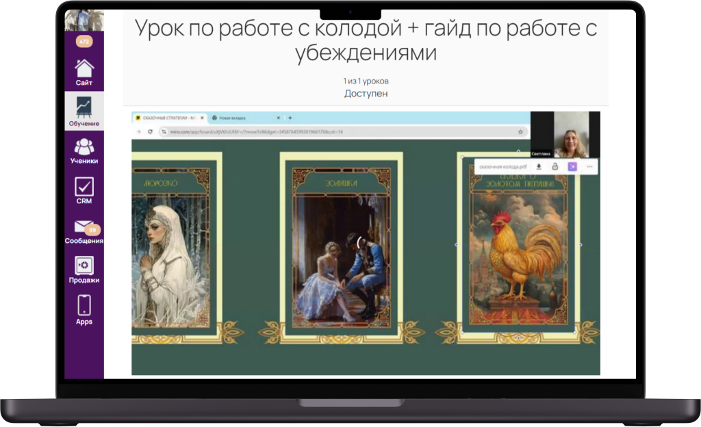Open a new browser tab with plus
The height and width of the screenshot is (427, 701).
[290, 118]
